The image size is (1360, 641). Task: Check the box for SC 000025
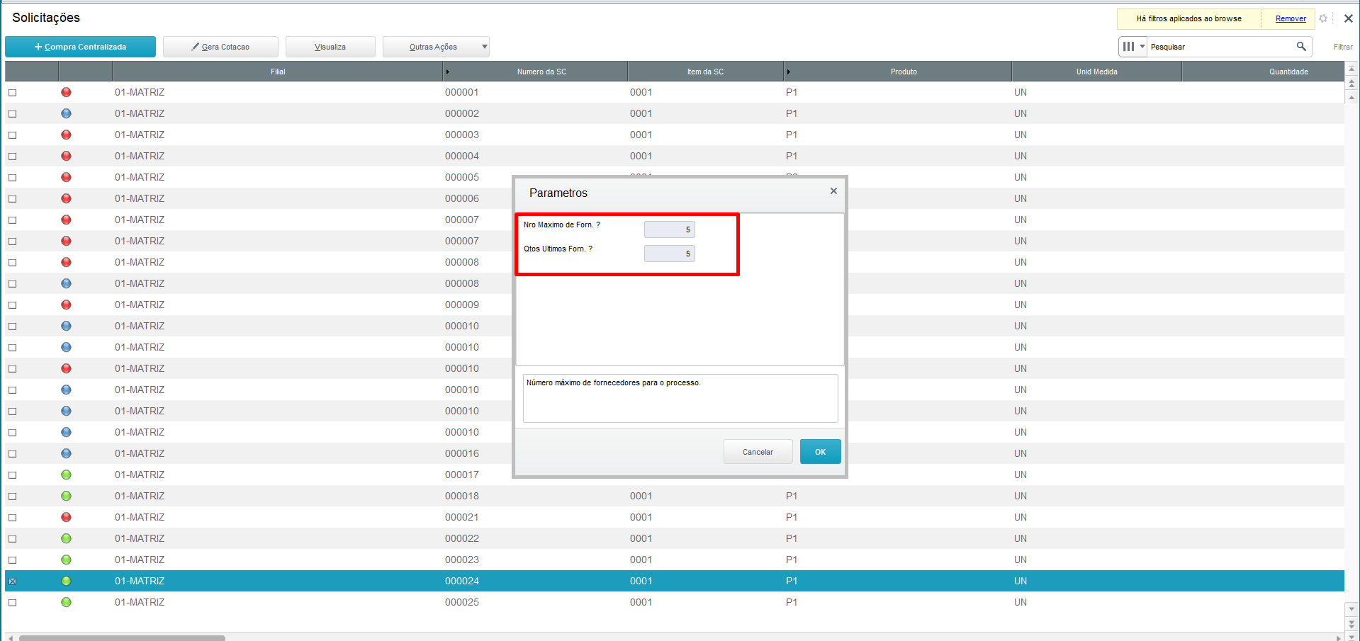click(x=12, y=603)
